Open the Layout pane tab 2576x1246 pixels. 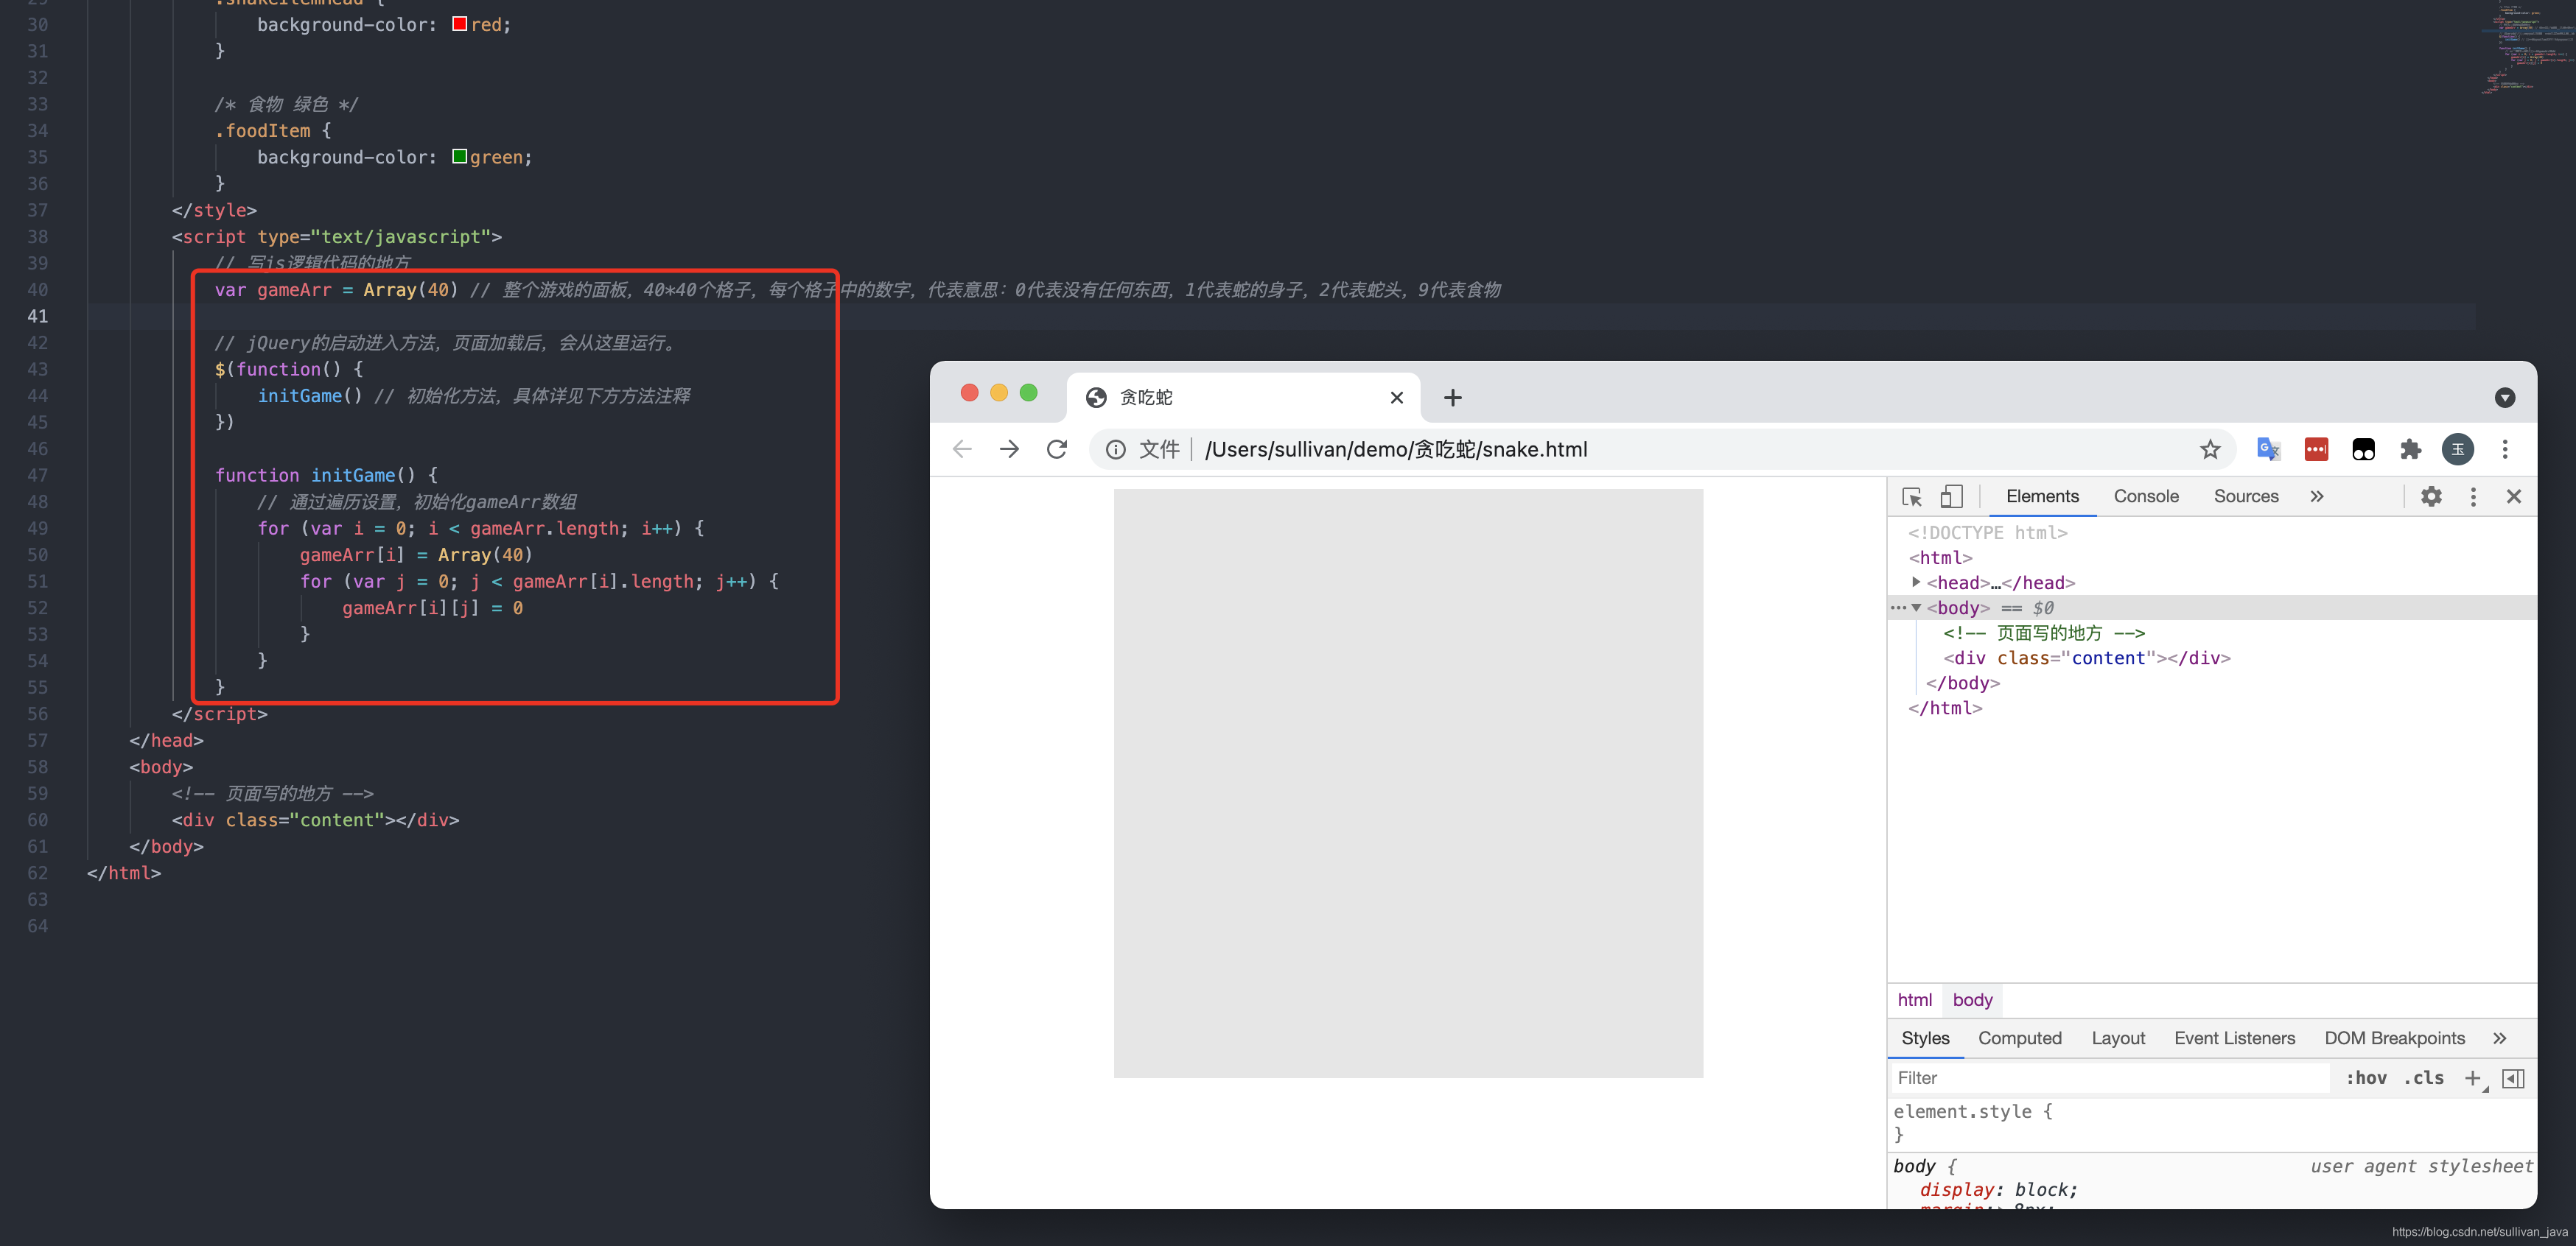[2118, 1038]
